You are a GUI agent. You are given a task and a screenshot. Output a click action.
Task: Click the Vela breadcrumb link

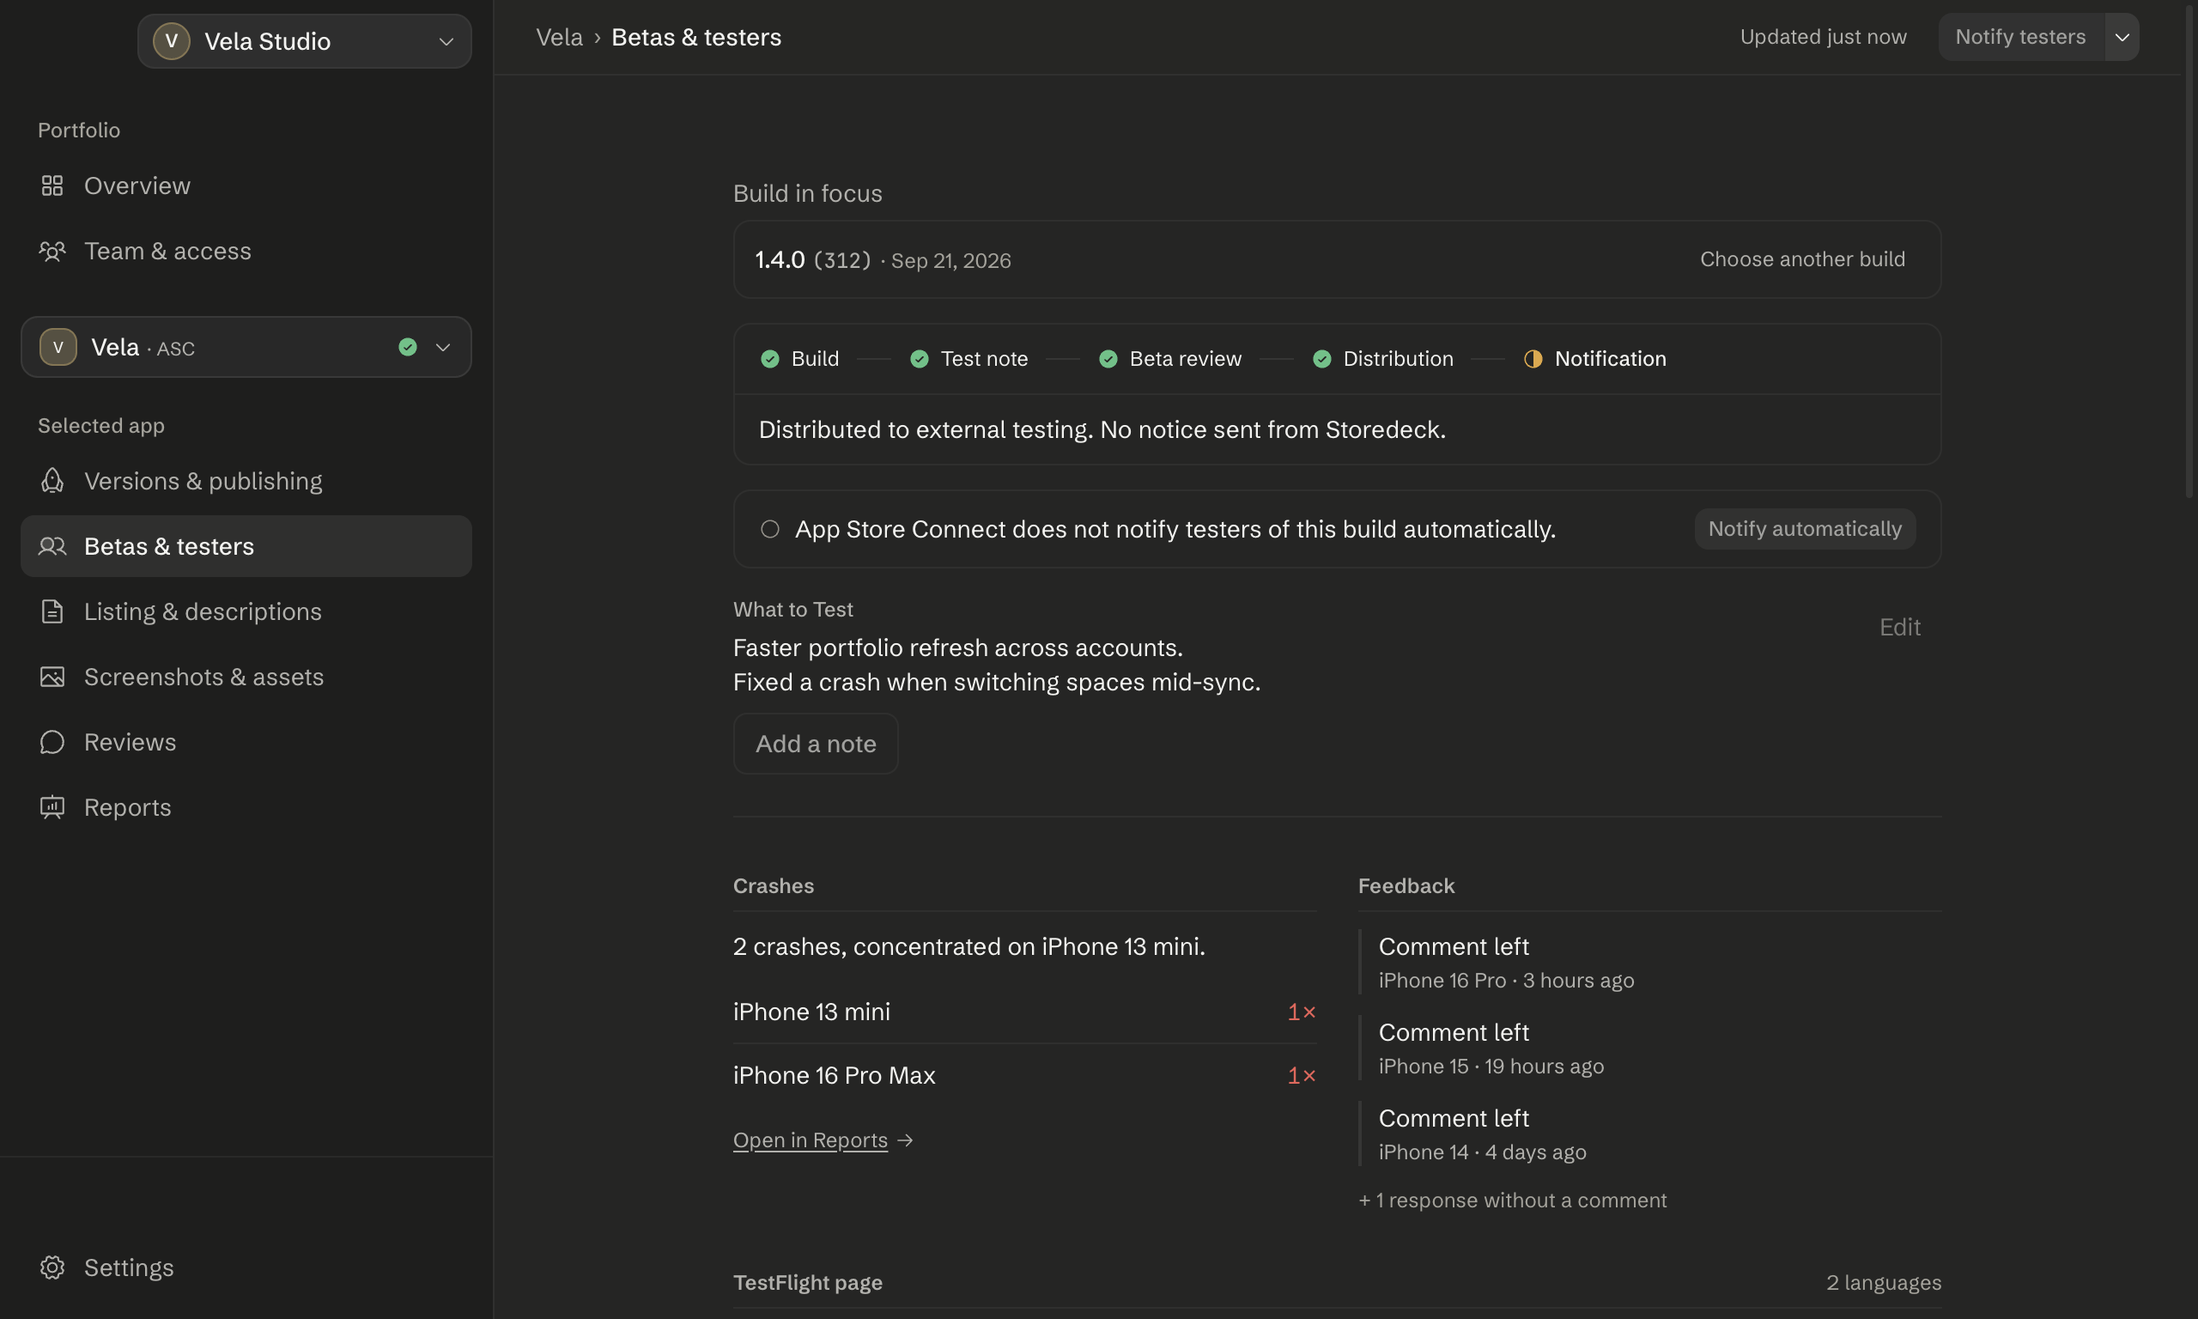(x=559, y=37)
